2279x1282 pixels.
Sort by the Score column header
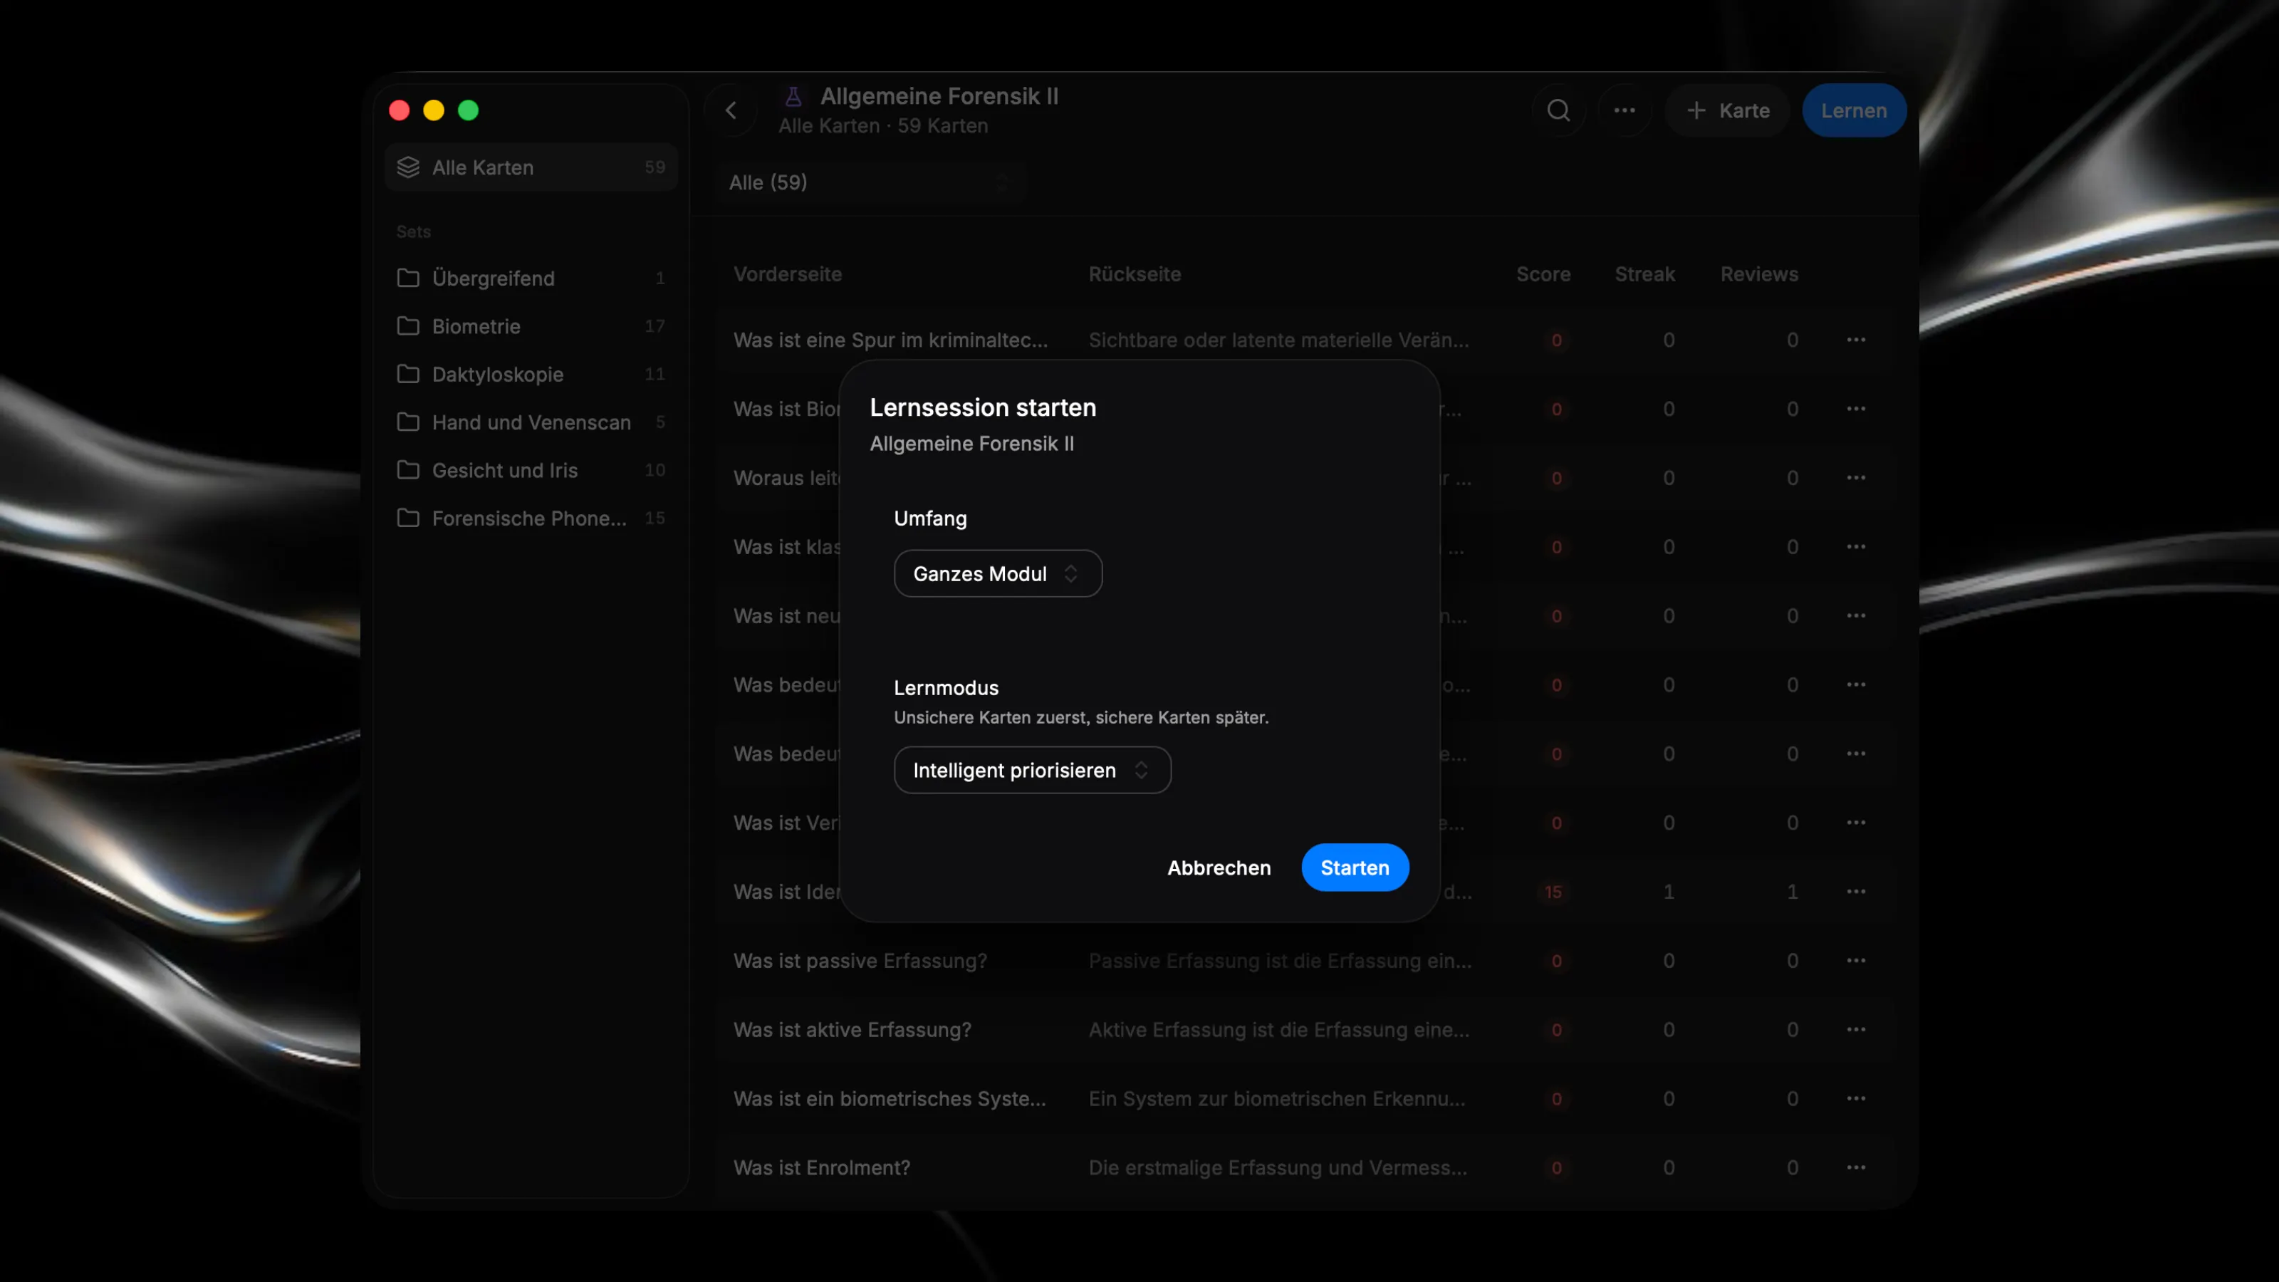[1543, 274]
